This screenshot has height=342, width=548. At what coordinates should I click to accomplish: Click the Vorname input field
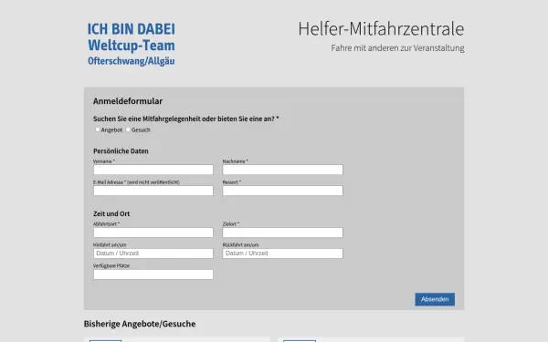click(x=153, y=170)
